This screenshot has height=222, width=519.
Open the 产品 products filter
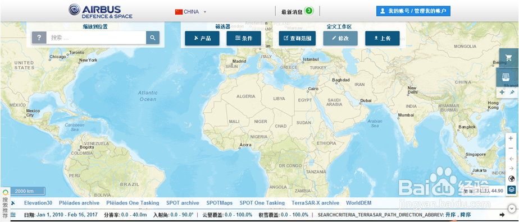coord(202,38)
